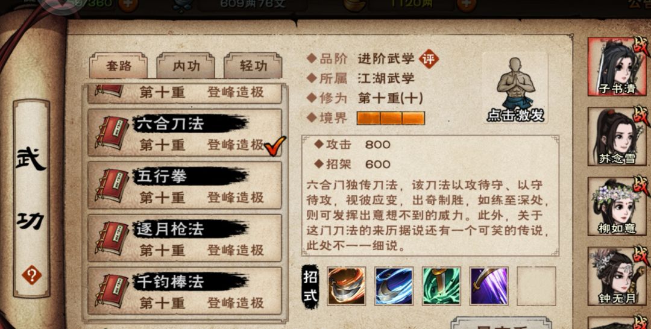
Task: Switch to the 套路 tab
Action: (118, 66)
